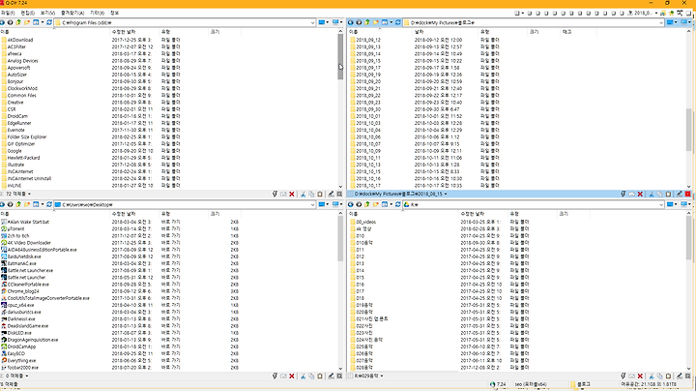Screen dimensions: 696x391
Task: Refresh the Desktop pane
Action: click(x=49, y=204)
